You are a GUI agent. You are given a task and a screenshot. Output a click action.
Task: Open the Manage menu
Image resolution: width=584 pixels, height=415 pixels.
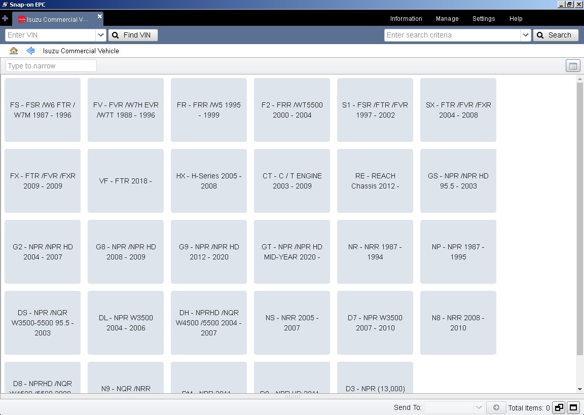(x=447, y=19)
